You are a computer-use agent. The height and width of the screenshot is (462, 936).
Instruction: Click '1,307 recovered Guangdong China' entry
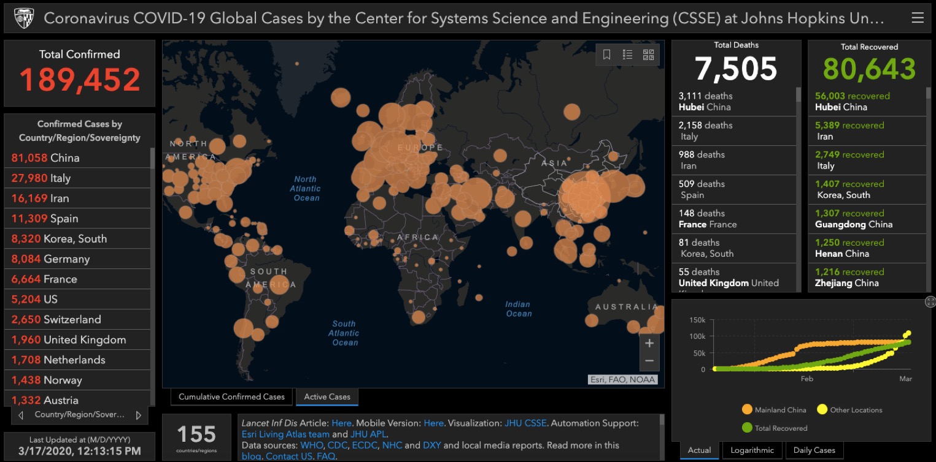(x=867, y=219)
